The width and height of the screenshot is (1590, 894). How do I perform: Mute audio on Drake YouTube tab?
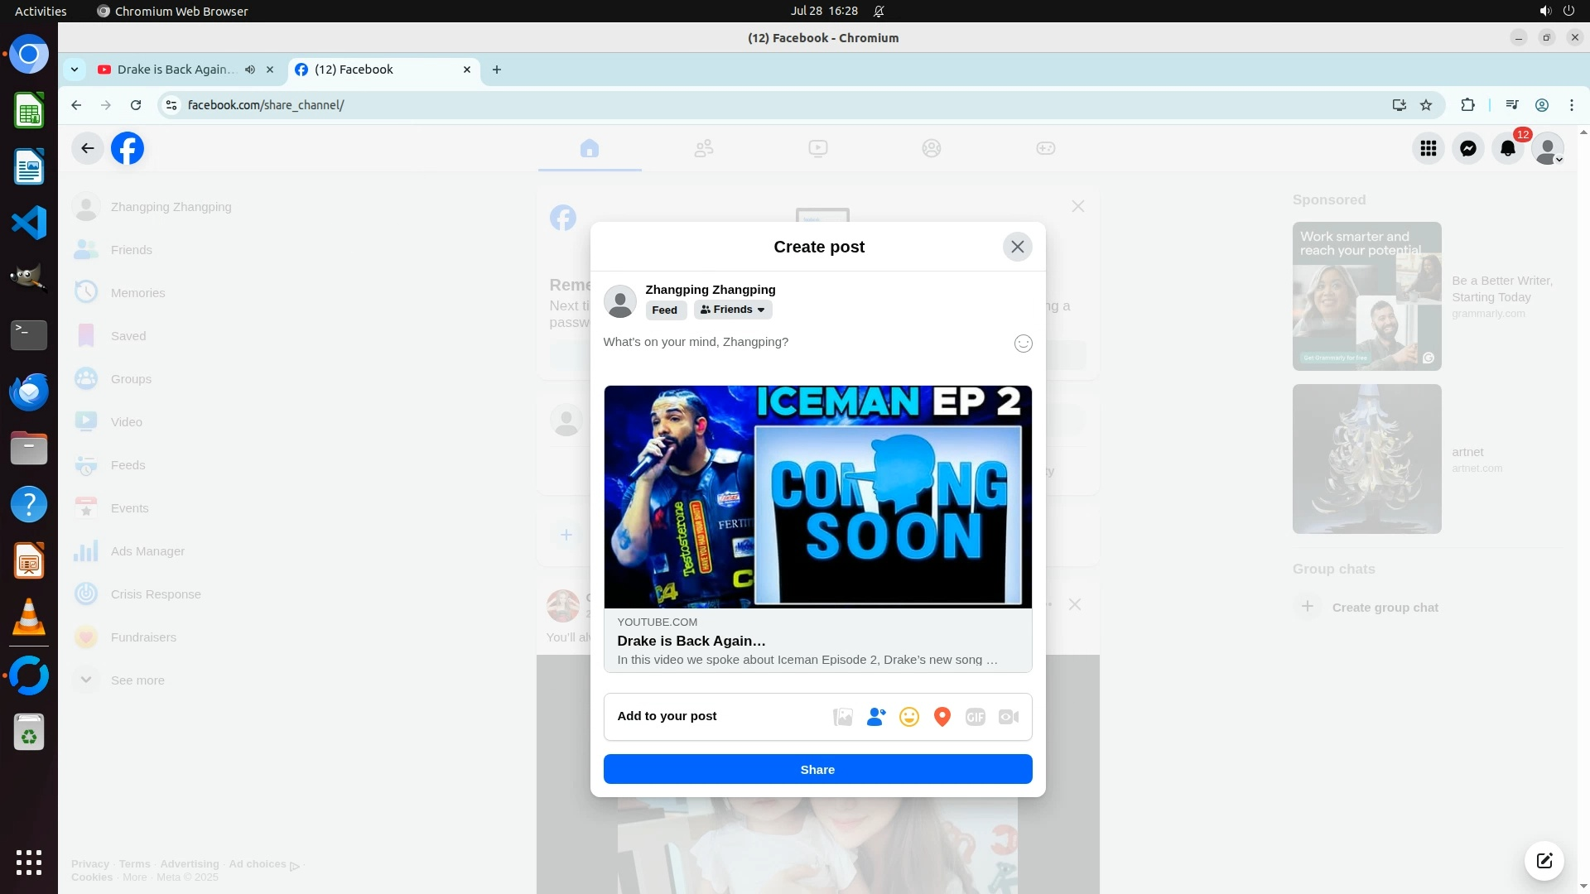[249, 70]
